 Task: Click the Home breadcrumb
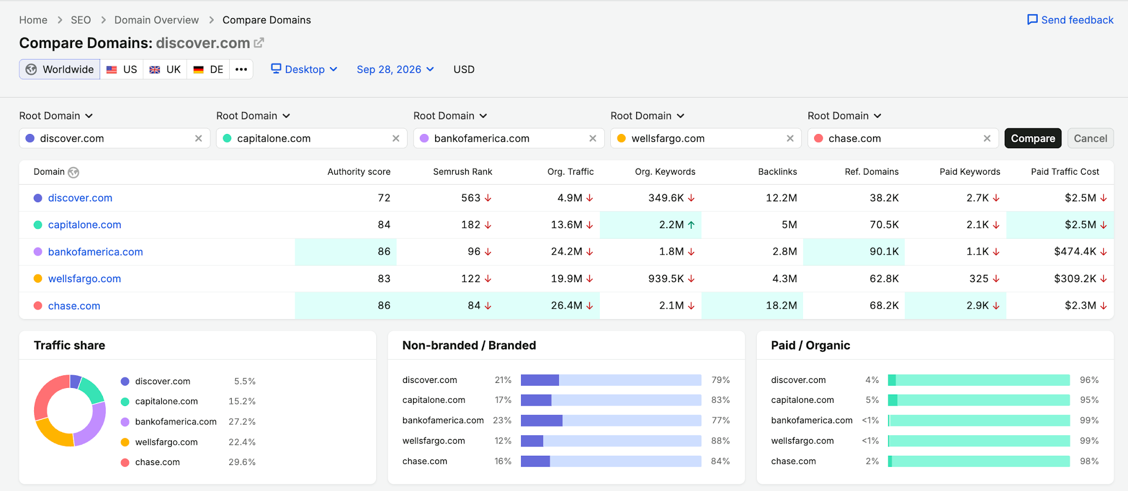coord(33,20)
